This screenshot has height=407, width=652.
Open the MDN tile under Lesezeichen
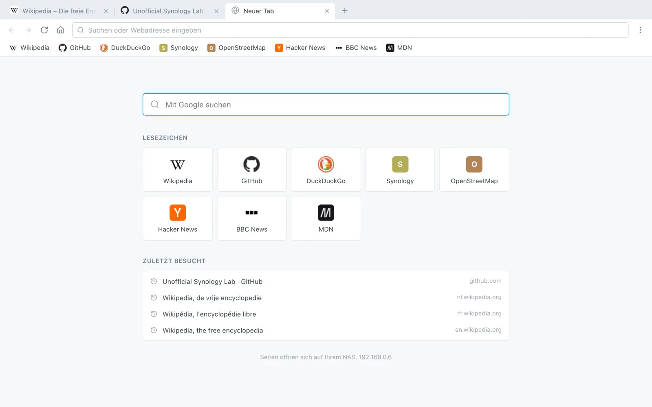tap(326, 218)
